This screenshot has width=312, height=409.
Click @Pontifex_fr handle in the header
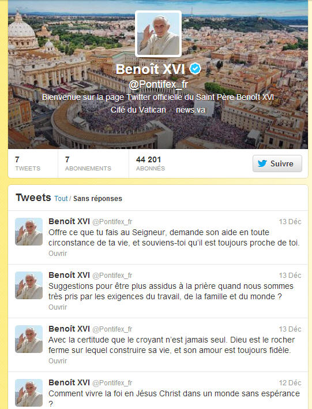tap(159, 84)
